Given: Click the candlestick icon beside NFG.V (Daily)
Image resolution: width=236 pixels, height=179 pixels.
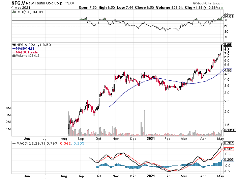Looking at the screenshot, I should pos(14,45).
